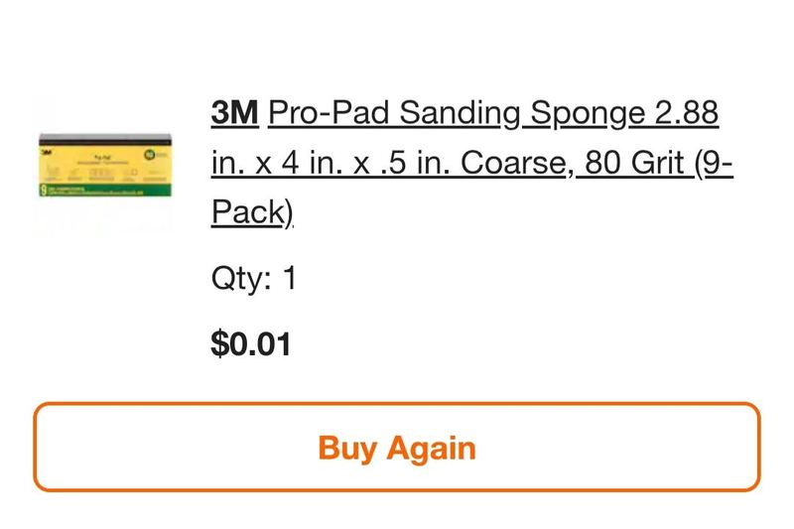Click the $0.01 price text

pyautogui.click(x=251, y=344)
